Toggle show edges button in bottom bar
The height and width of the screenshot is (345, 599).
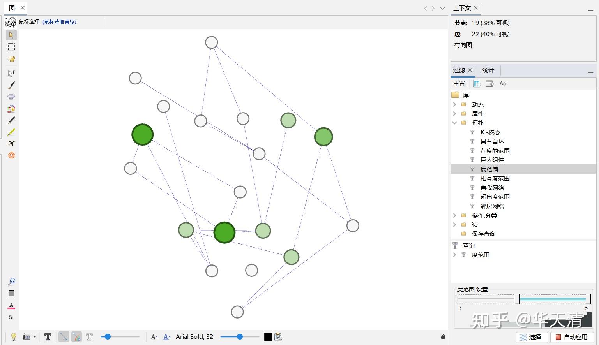[64, 337]
